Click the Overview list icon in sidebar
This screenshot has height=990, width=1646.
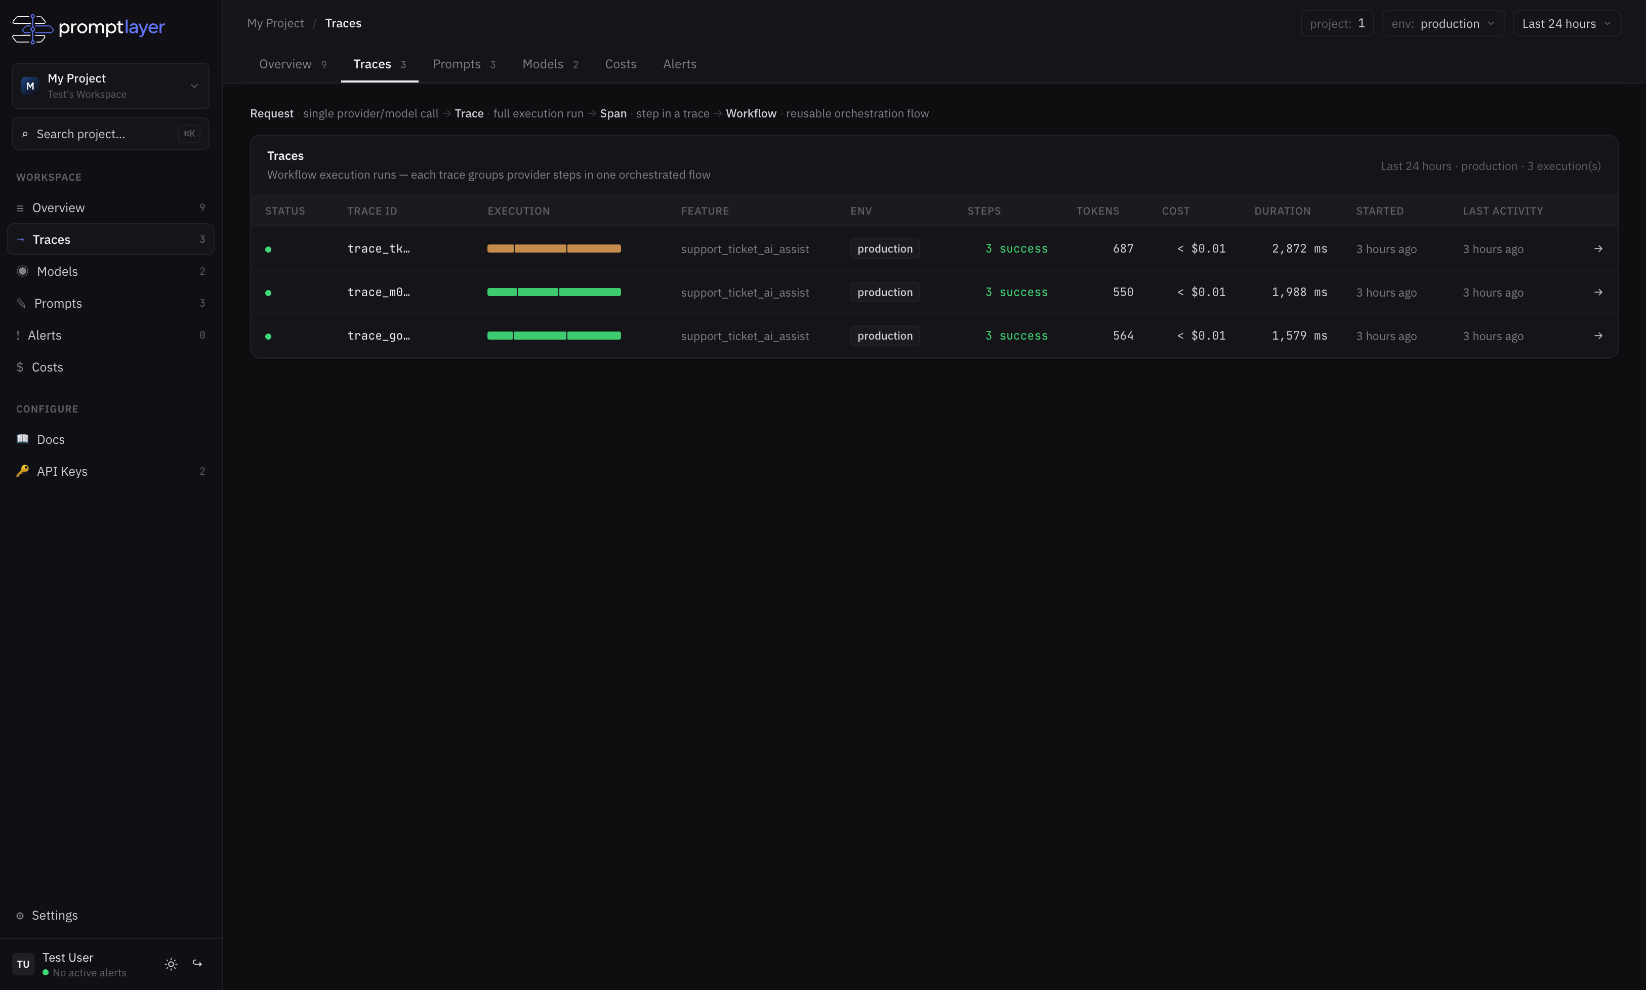20,208
